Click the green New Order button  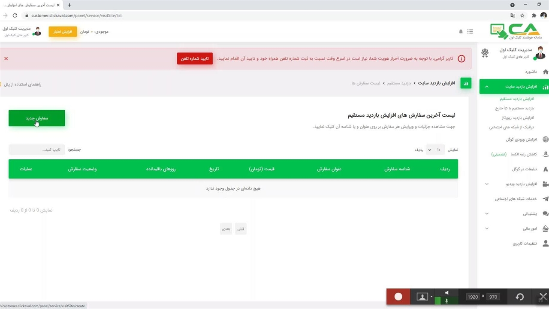37,118
